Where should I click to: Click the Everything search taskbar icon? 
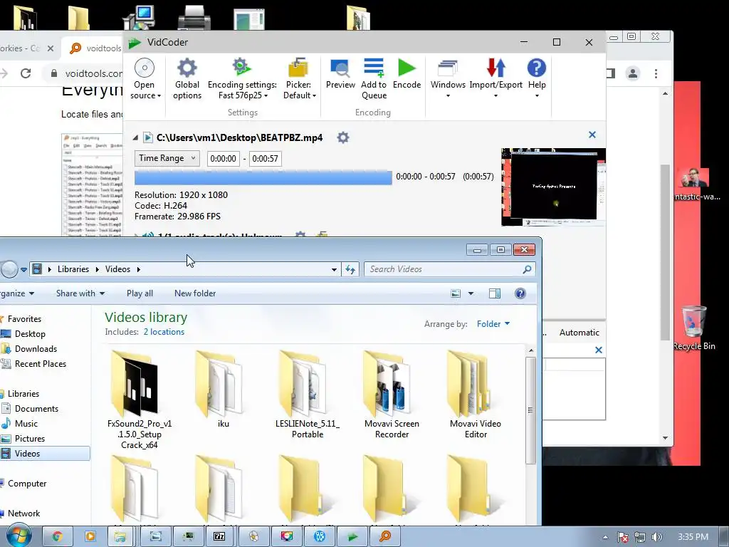pos(385,536)
